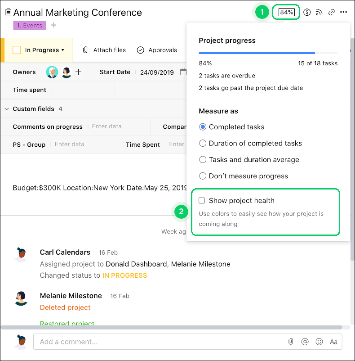Screen dimensions: 355x361
Task: Open the Approvals button
Action: tap(157, 50)
